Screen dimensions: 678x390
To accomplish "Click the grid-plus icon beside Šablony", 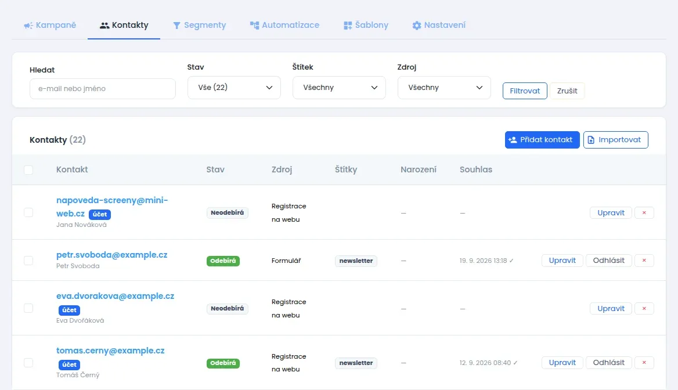I will tap(348, 26).
